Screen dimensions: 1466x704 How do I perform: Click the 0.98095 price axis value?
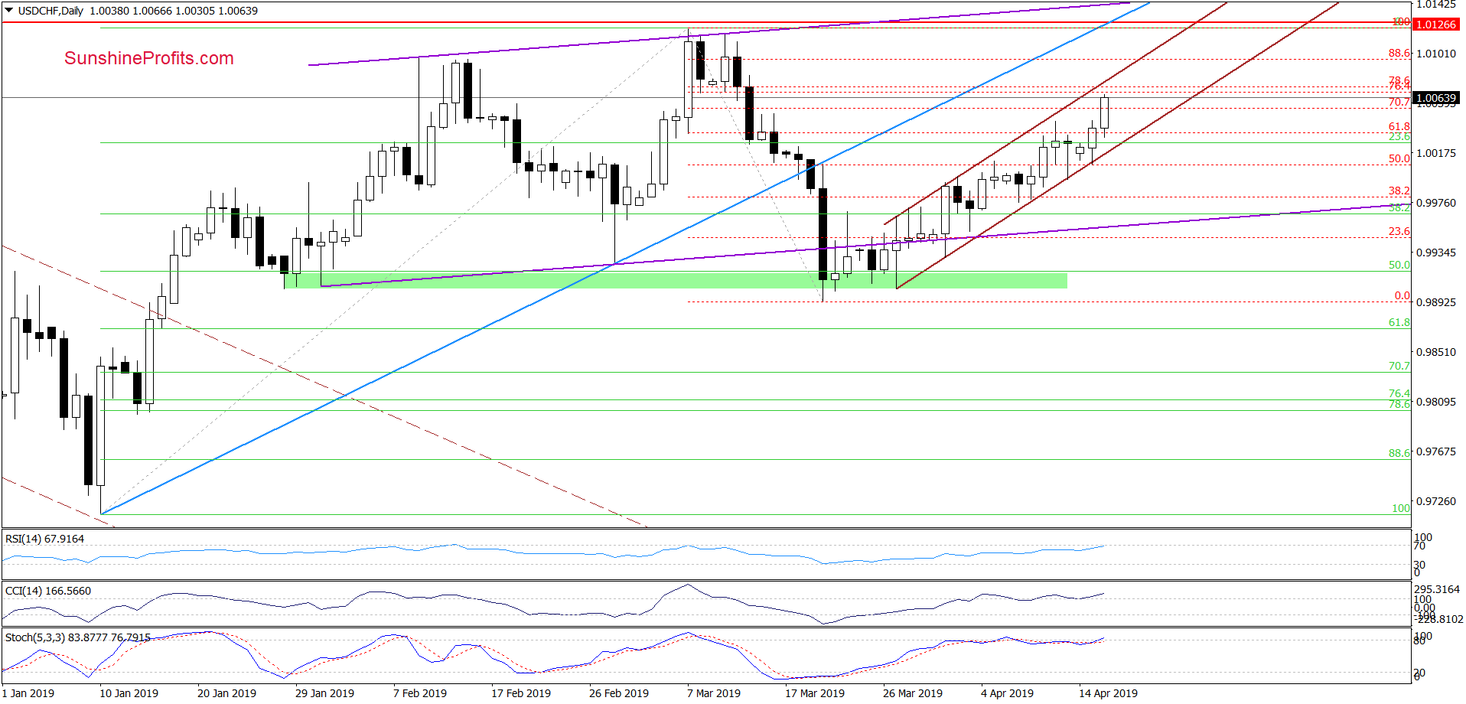click(1436, 402)
